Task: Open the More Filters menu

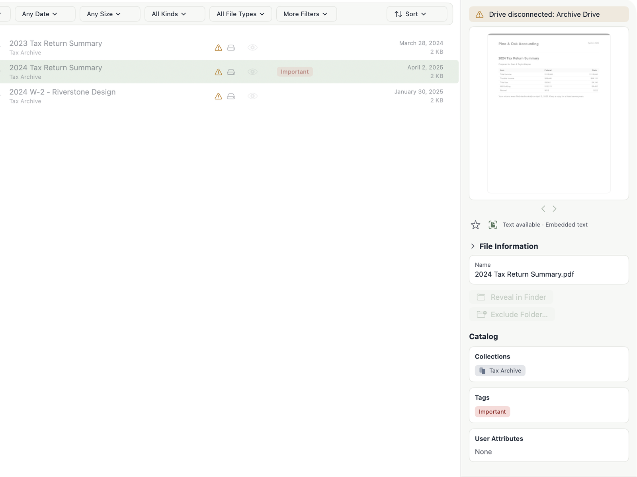Action: click(306, 14)
